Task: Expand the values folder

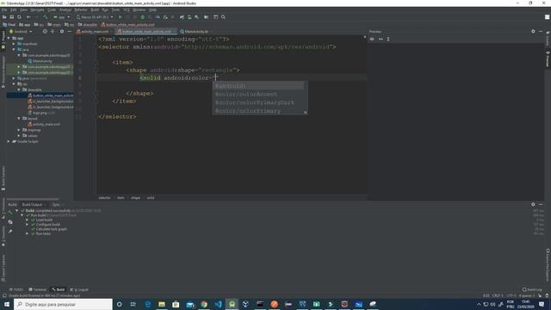Action: [19, 136]
